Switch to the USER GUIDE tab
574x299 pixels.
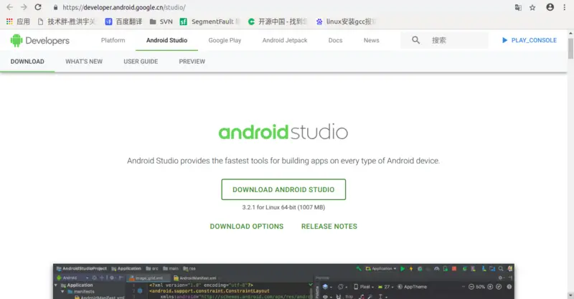point(141,62)
